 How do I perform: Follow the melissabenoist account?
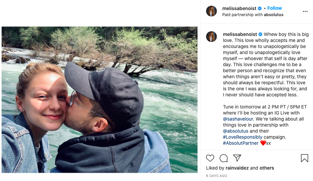pyautogui.click(x=275, y=8)
